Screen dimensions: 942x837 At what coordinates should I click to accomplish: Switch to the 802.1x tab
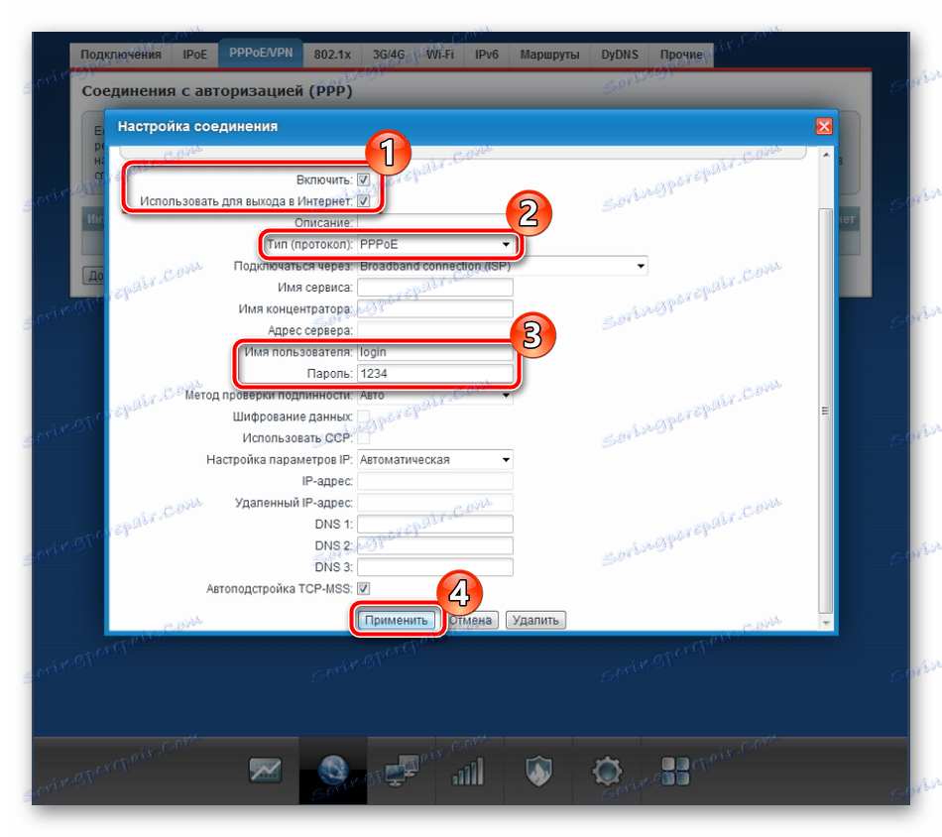[332, 55]
